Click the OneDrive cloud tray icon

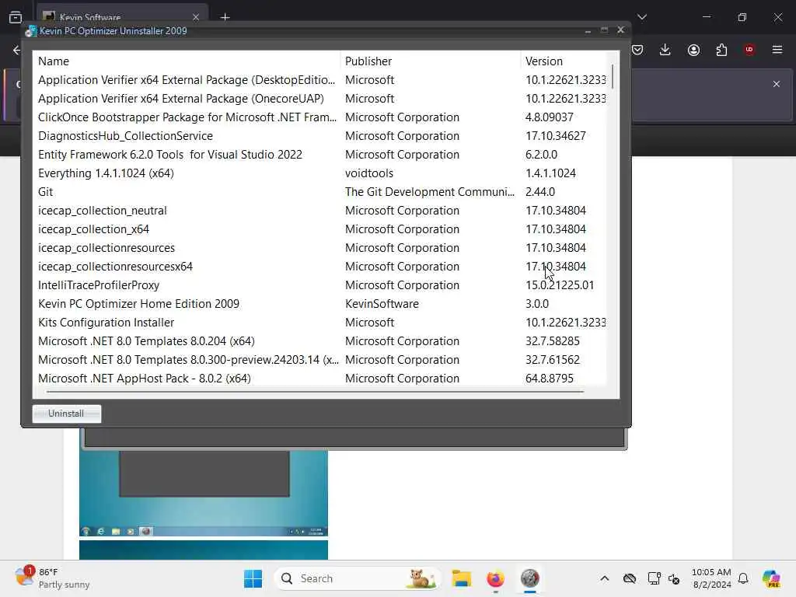[630, 578]
